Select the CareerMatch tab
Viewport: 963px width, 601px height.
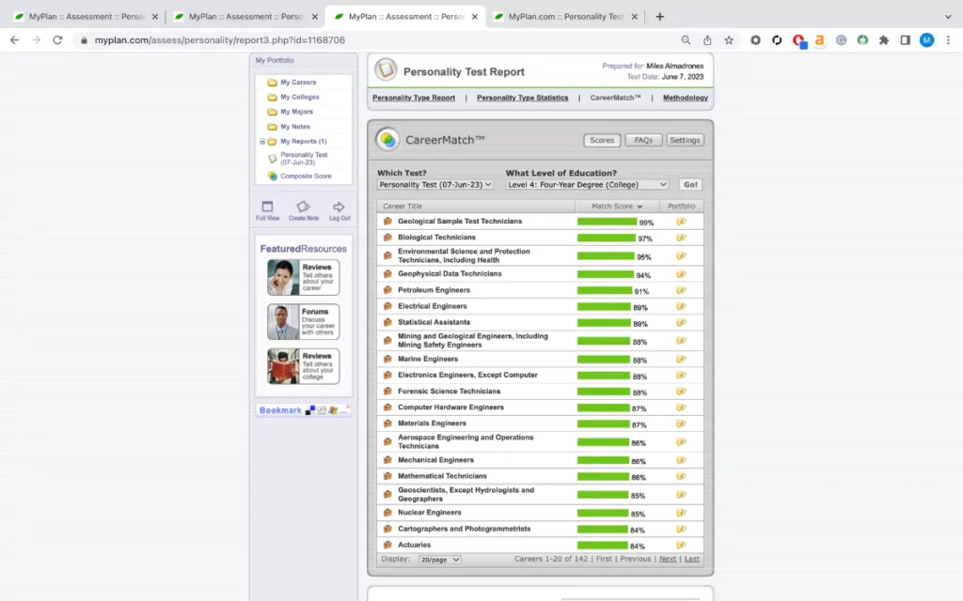pos(615,98)
